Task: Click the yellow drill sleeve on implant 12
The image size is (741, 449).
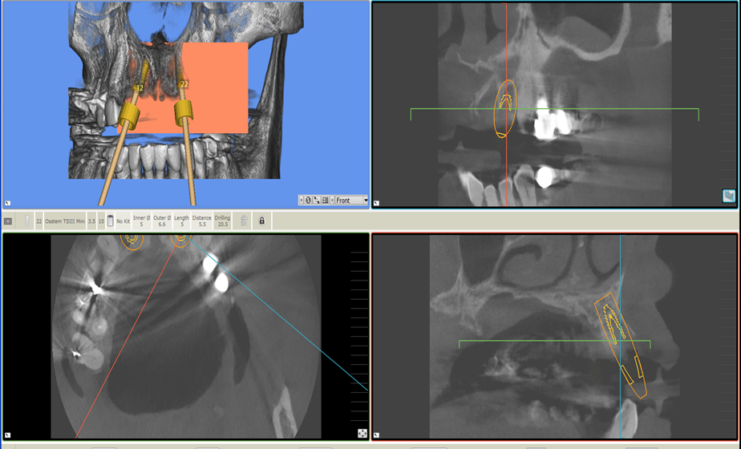Action: pos(128,118)
